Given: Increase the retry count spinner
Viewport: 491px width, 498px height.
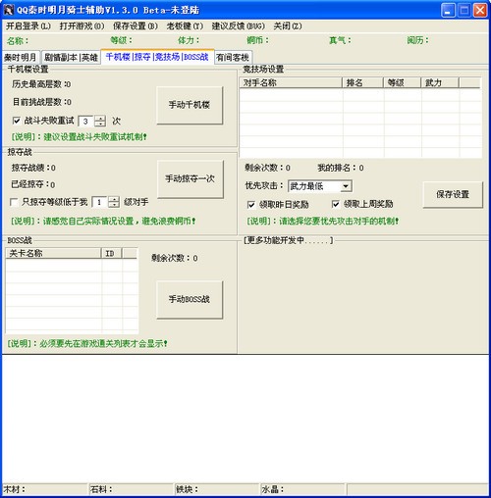Looking at the screenshot, I should (100, 119).
